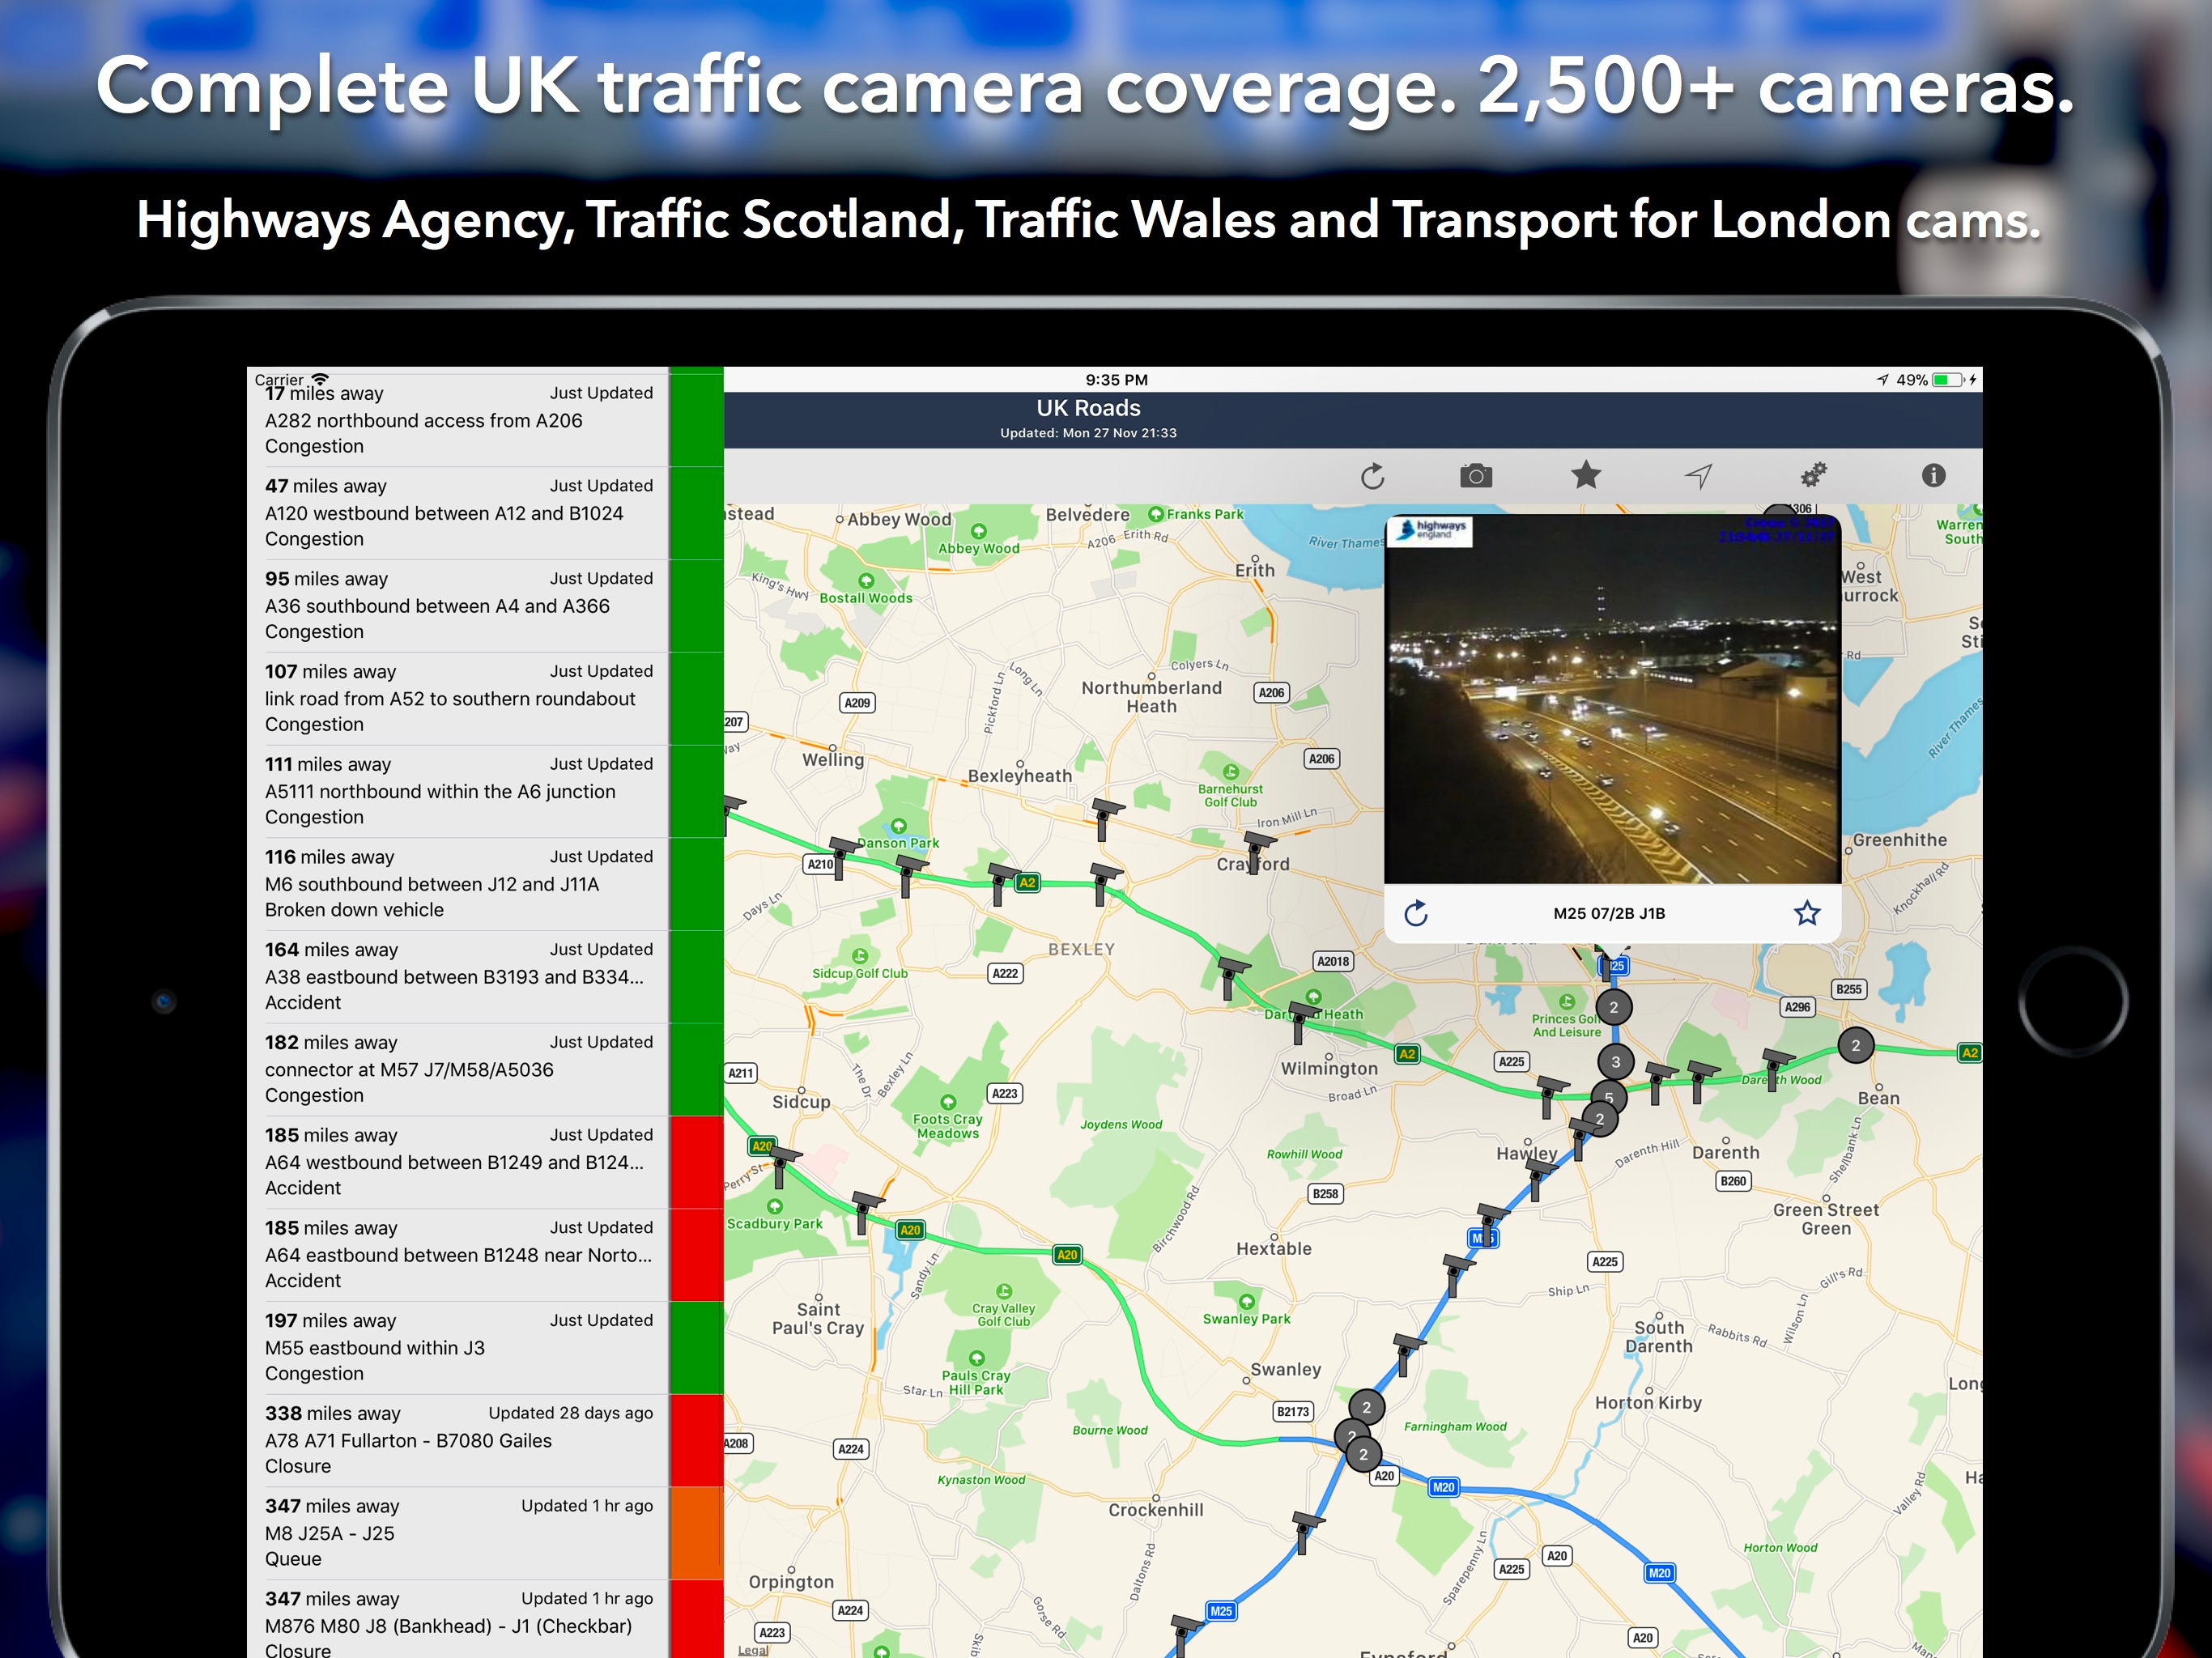The width and height of the screenshot is (2212, 1658).
Task: Expand the cluster marker labeled 3
Action: click(1615, 1062)
